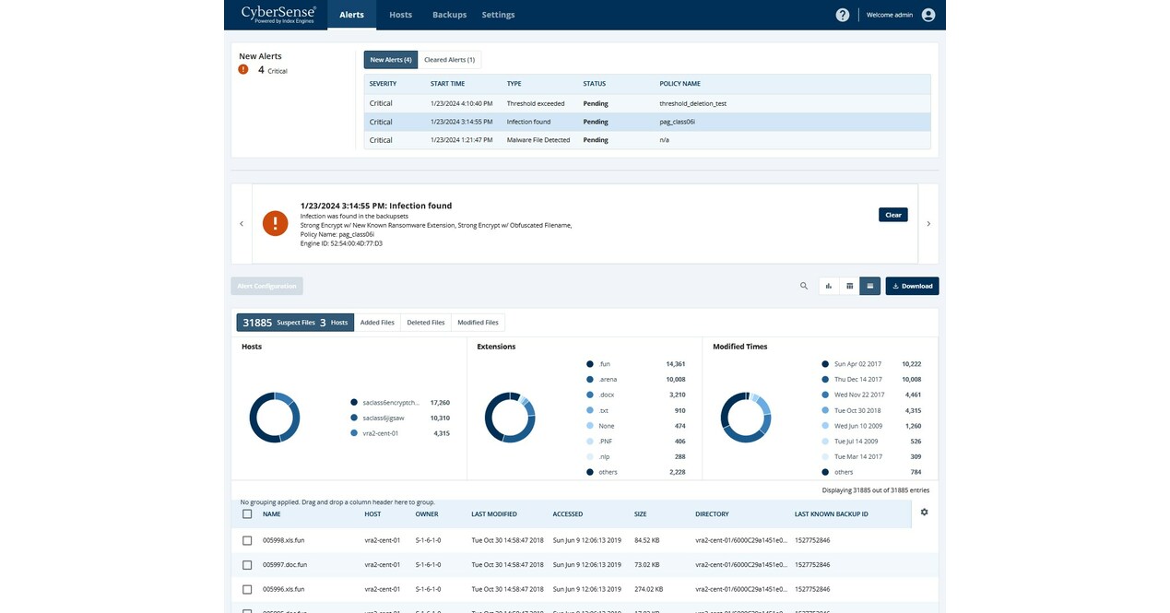Switch to bar chart view
The image size is (1170, 613).
(828, 286)
